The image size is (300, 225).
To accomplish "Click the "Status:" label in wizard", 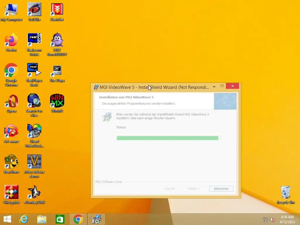I will (121, 127).
